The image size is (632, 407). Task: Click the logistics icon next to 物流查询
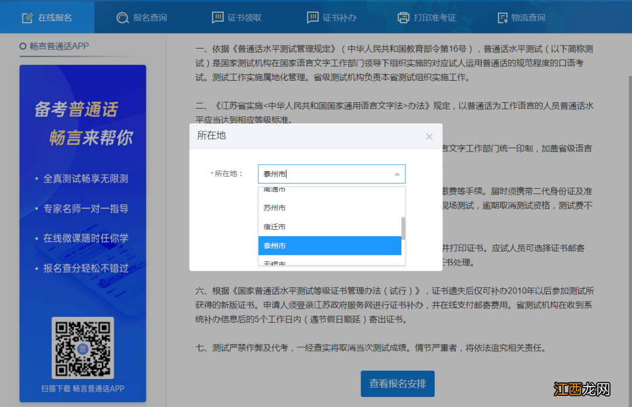[x=503, y=18]
